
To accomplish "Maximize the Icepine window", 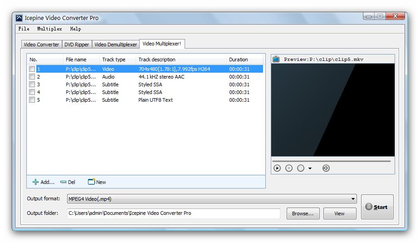I will [380, 16].
